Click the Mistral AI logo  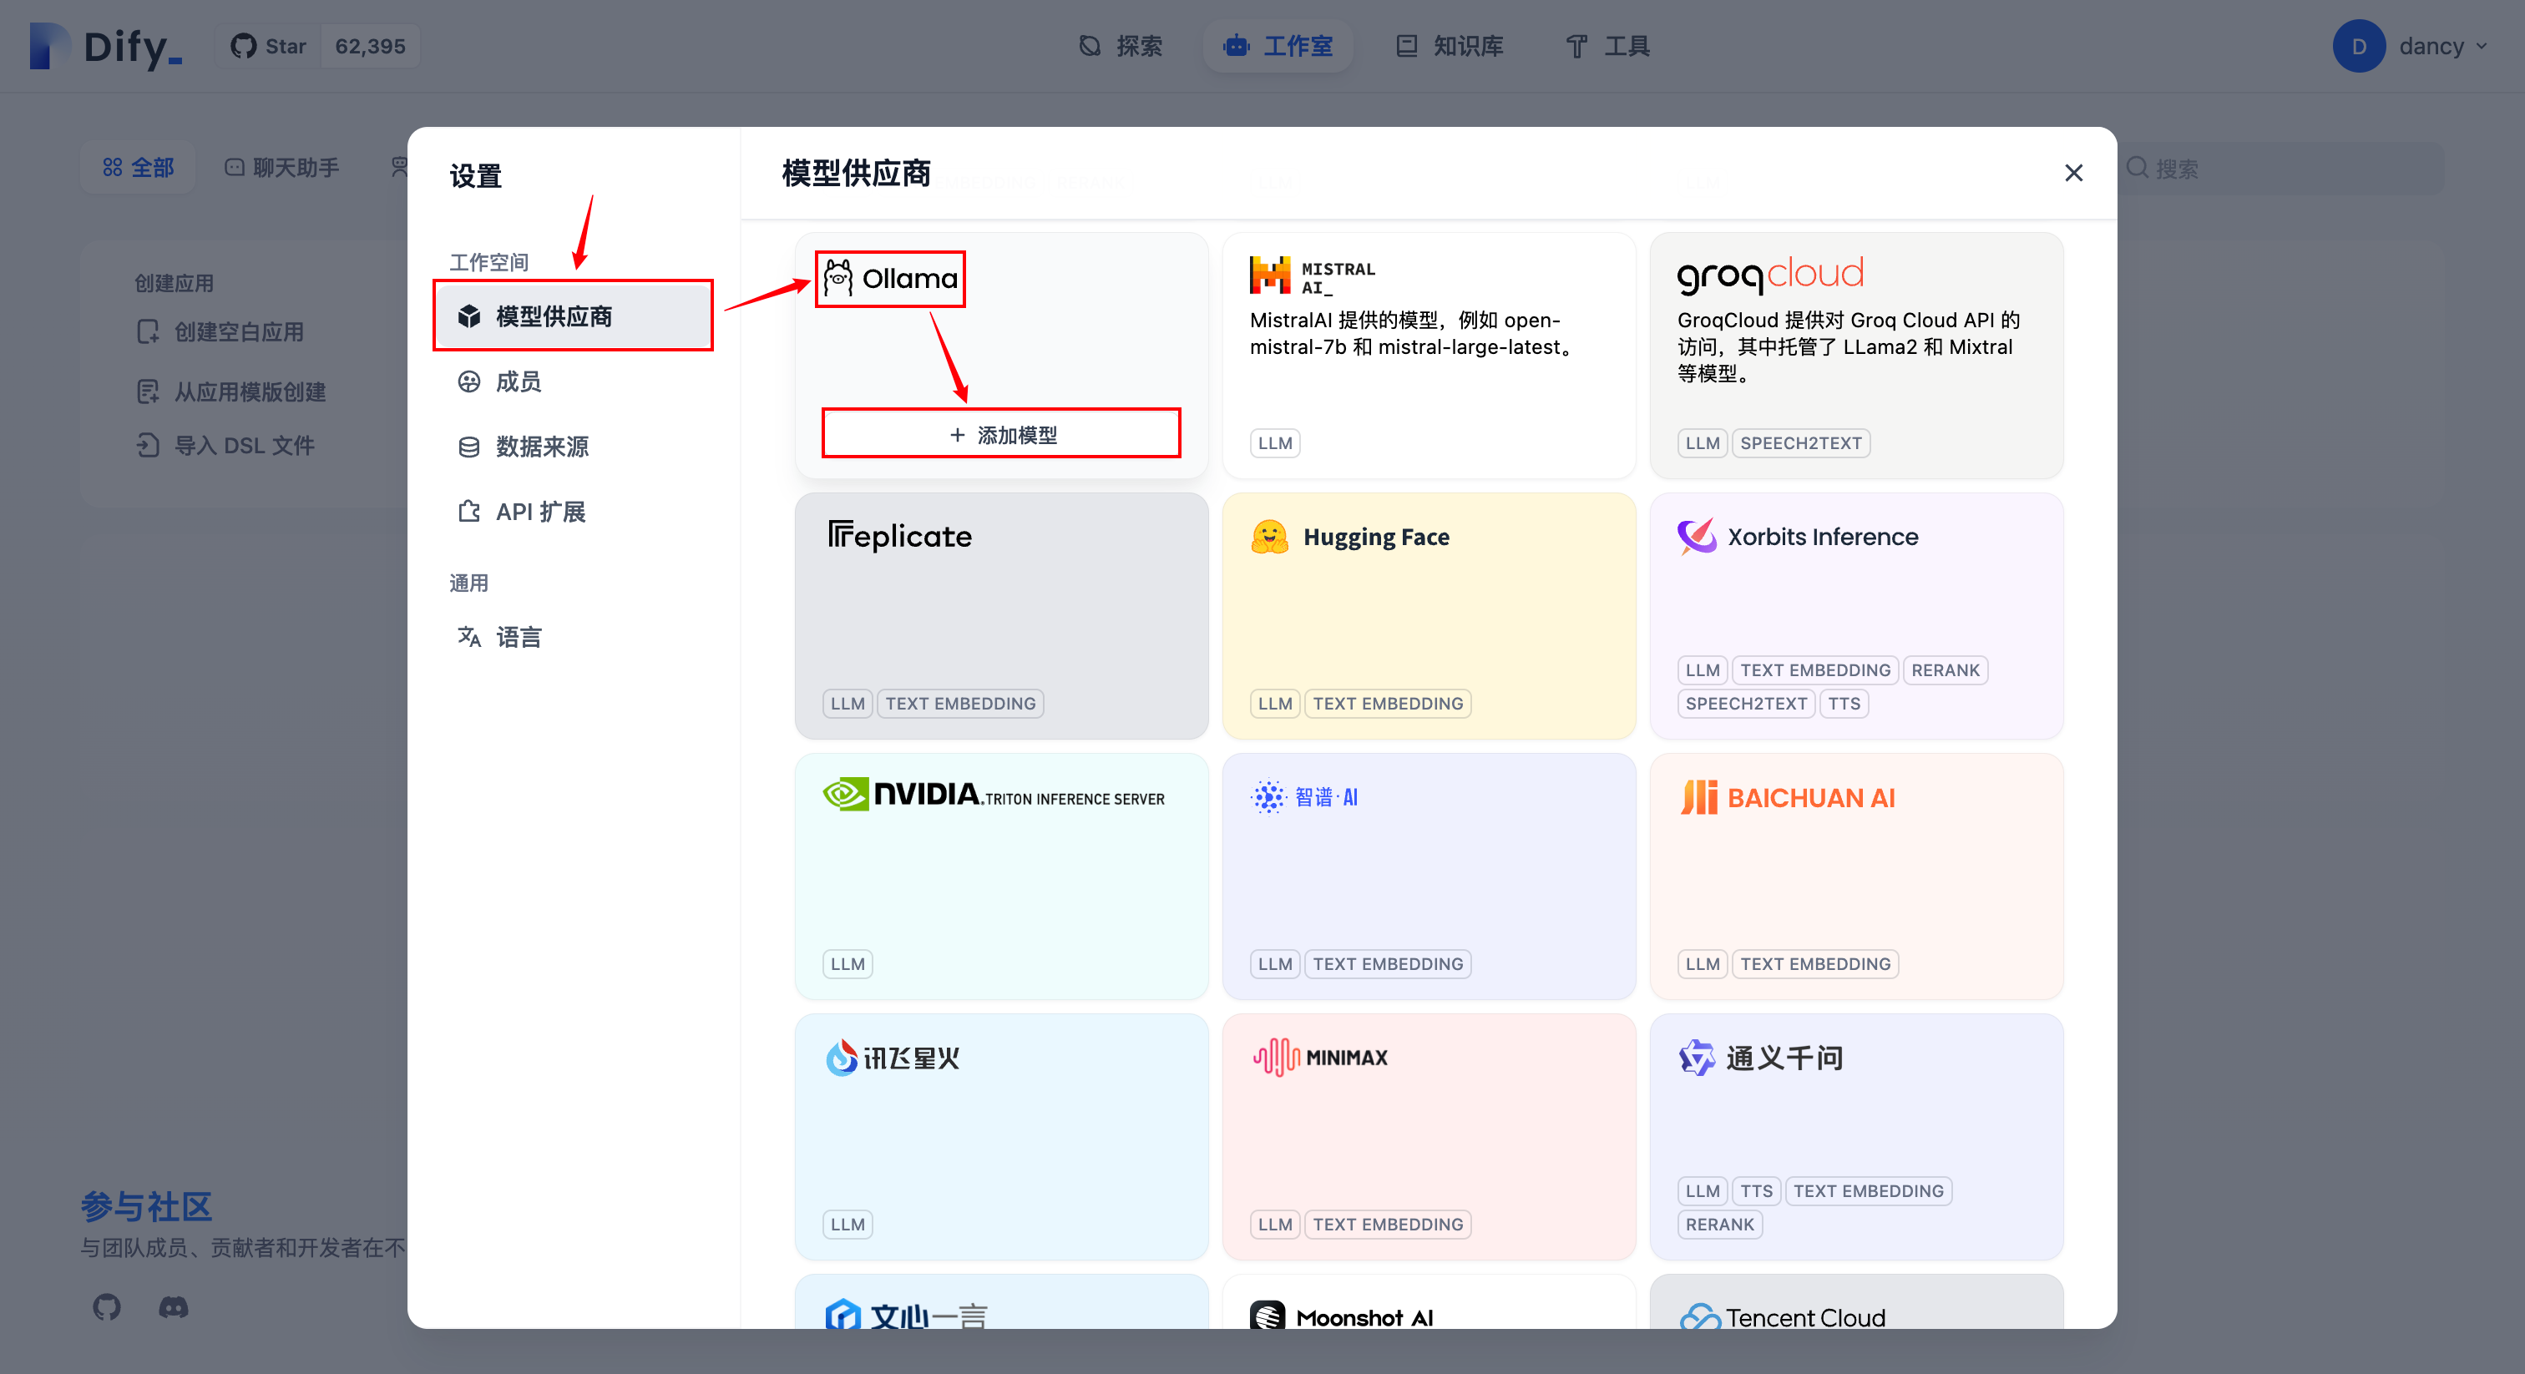click(x=1313, y=276)
